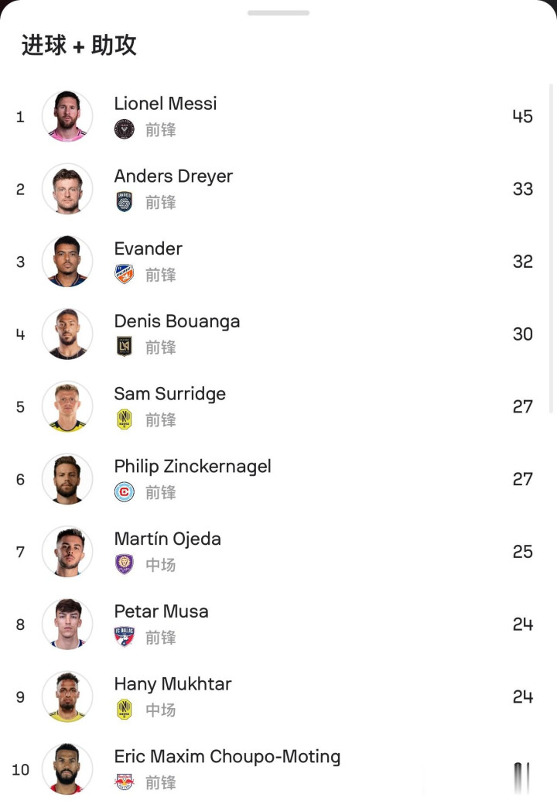Tap the Chicago Fire badge under Philip Zinckernagel
This screenshot has width=557, height=801.
point(124,492)
